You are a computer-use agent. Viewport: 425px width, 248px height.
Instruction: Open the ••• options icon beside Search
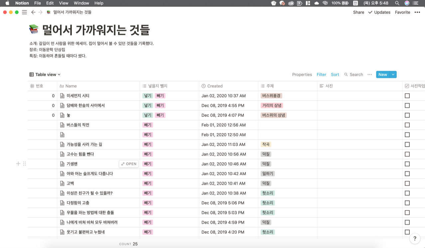click(369, 74)
